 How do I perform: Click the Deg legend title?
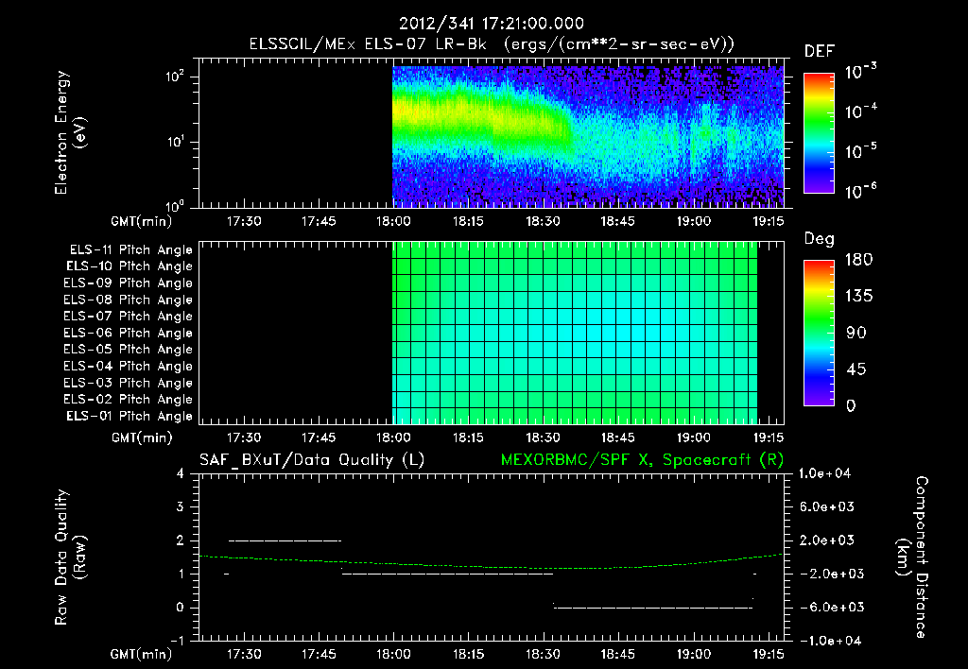tap(819, 239)
